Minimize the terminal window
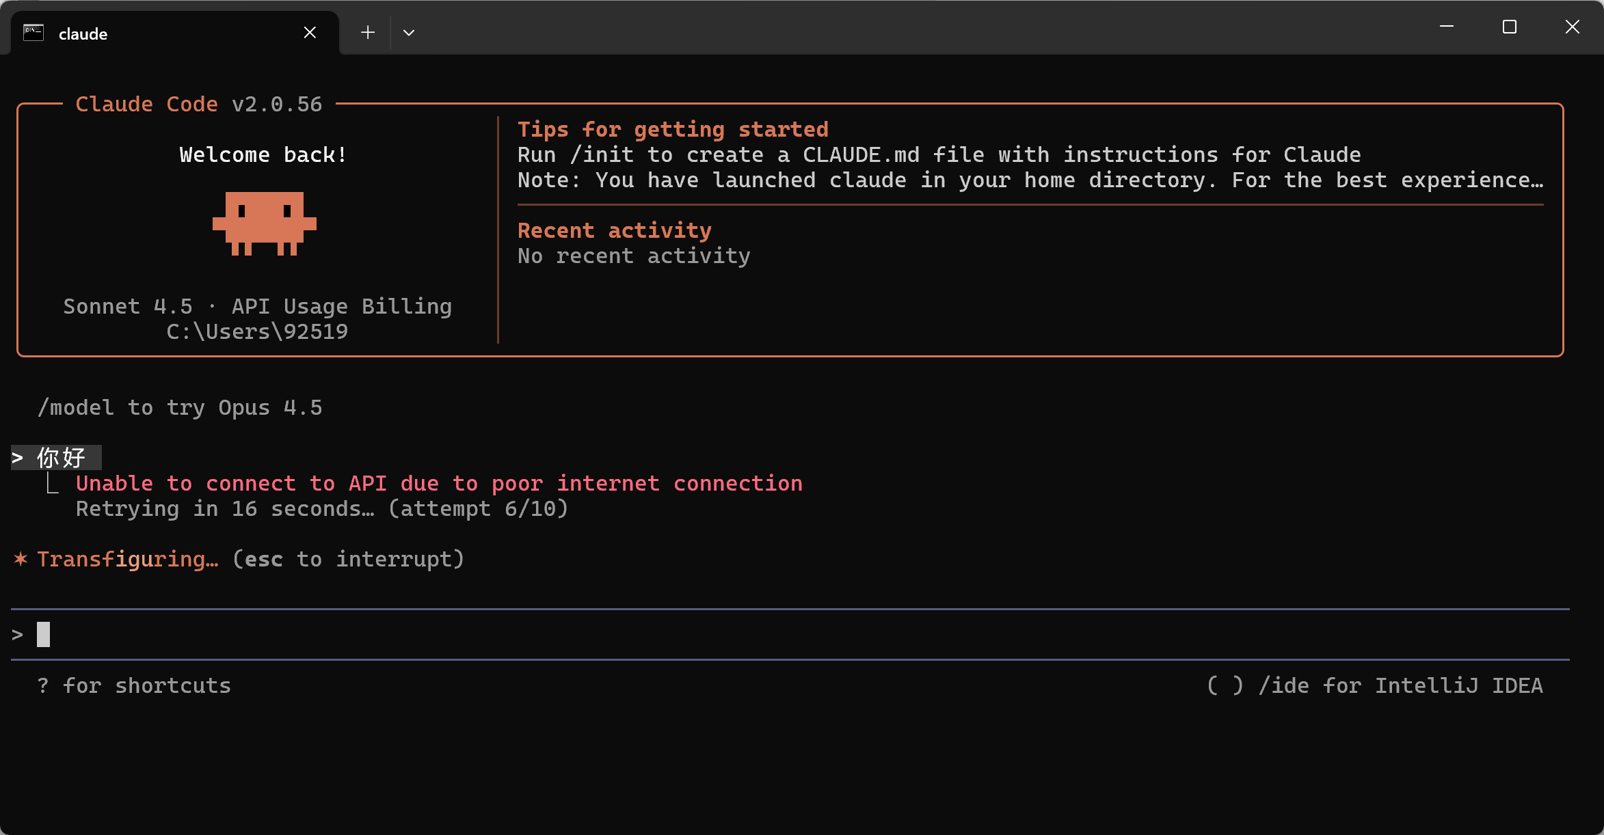The image size is (1604, 835). pos(1447,27)
